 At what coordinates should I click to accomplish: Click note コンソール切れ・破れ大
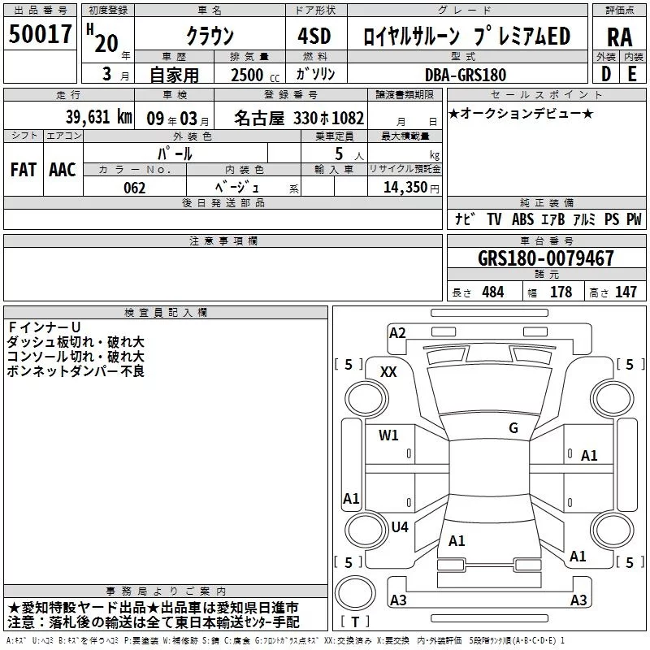pos(76,357)
